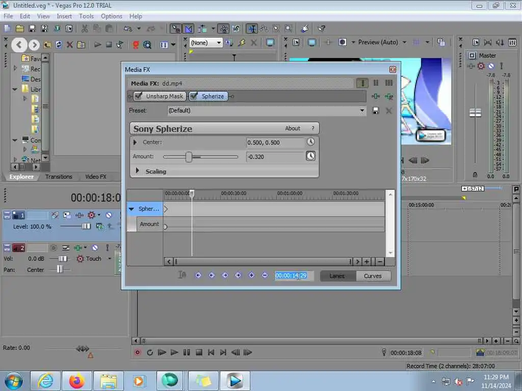Screen dimensions: 522x391
Task: Collapse the Computer tree node
Action: (15, 140)
